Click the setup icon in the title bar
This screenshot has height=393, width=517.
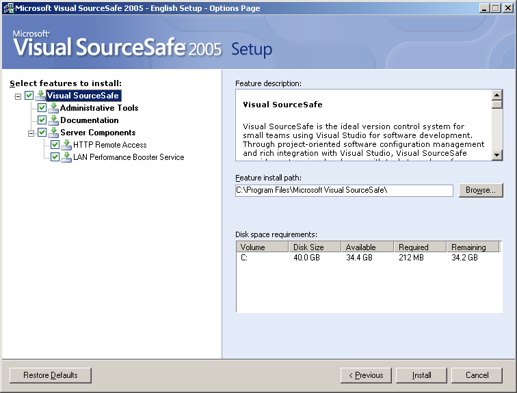coord(9,8)
